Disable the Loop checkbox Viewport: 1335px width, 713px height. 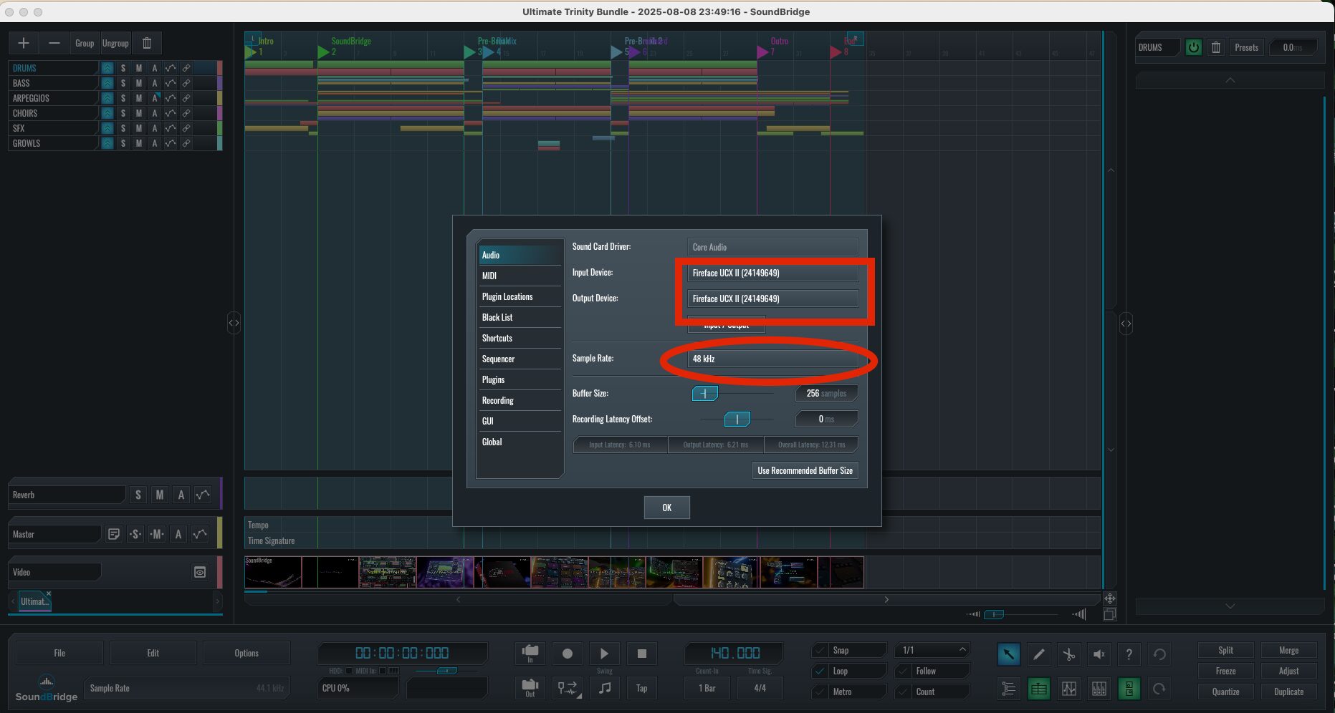click(819, 671)
